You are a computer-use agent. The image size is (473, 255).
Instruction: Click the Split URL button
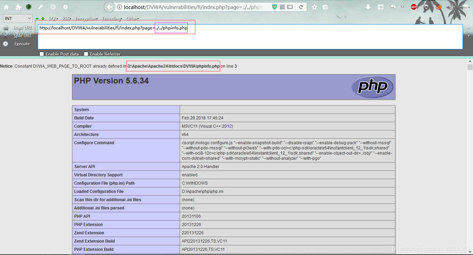[23, 36]
